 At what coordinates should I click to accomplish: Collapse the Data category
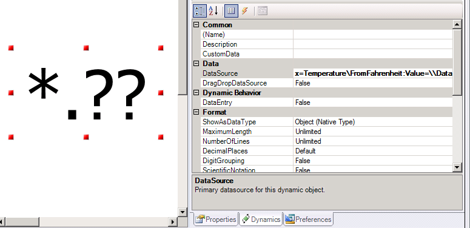[196, 64]
